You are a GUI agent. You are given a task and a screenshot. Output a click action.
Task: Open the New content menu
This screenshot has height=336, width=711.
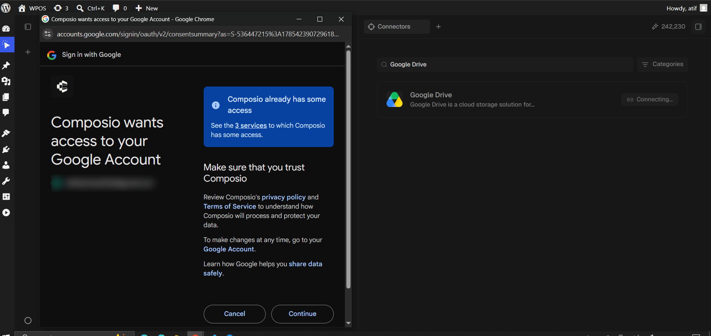(x=146, y=8)
